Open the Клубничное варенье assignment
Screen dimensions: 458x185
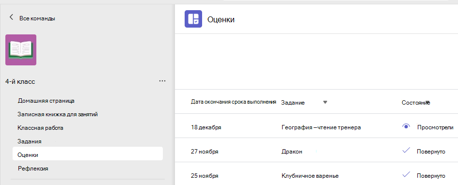pyautogui.click(x=310, y=176)
